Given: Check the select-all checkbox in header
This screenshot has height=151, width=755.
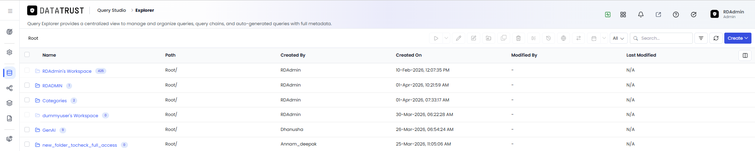Looking at the screenshot, I should coord(27,55).
